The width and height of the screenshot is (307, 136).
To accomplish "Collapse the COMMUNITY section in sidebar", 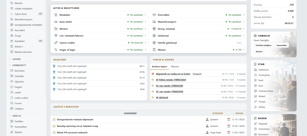I will 18,65.
